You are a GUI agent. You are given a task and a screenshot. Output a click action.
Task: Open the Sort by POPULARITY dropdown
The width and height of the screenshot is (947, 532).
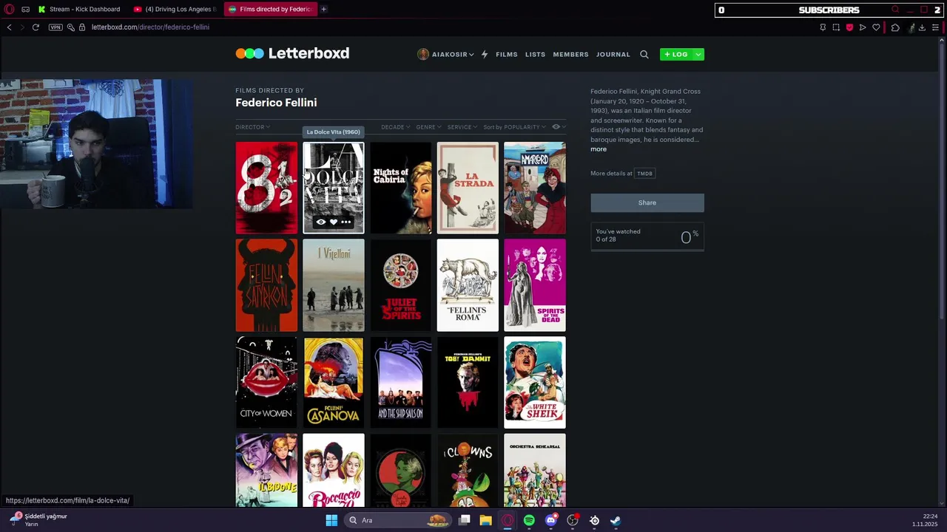click(514, 127)
